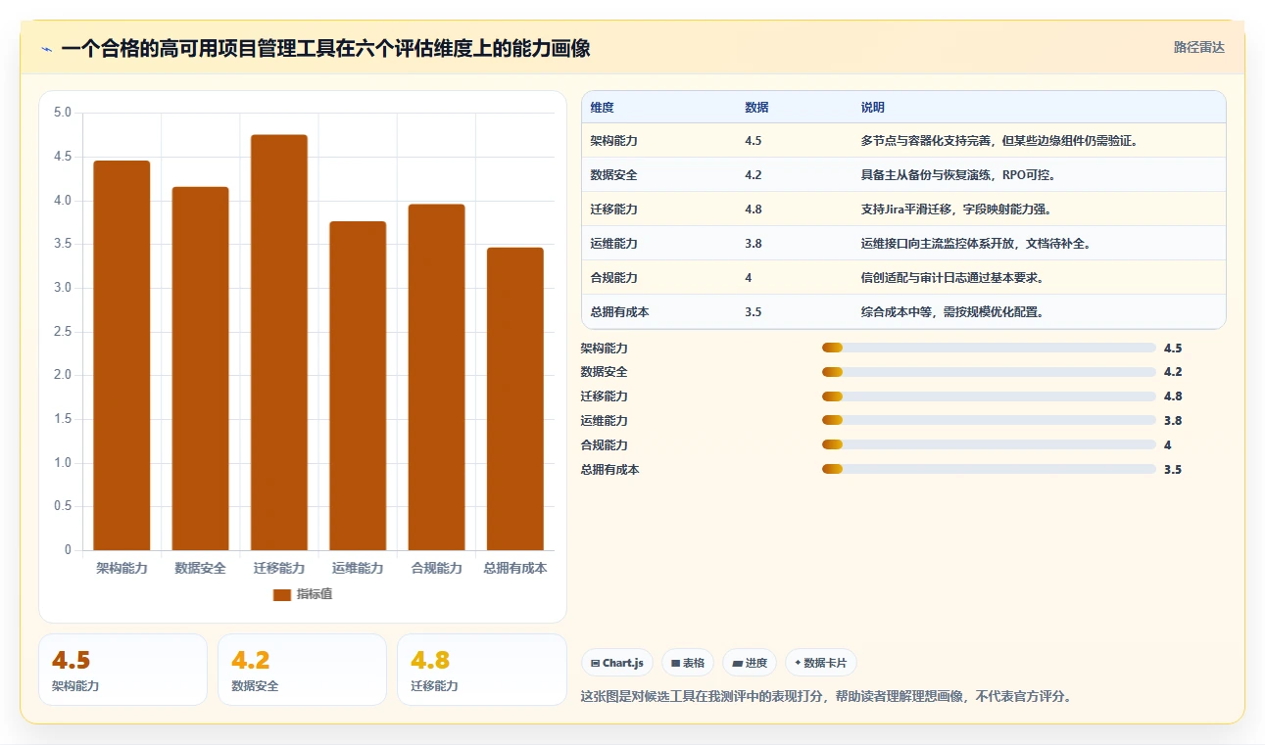Click the 总拥有成本 x-axis label
This screenshot has width=1265, height=745.
515,568
